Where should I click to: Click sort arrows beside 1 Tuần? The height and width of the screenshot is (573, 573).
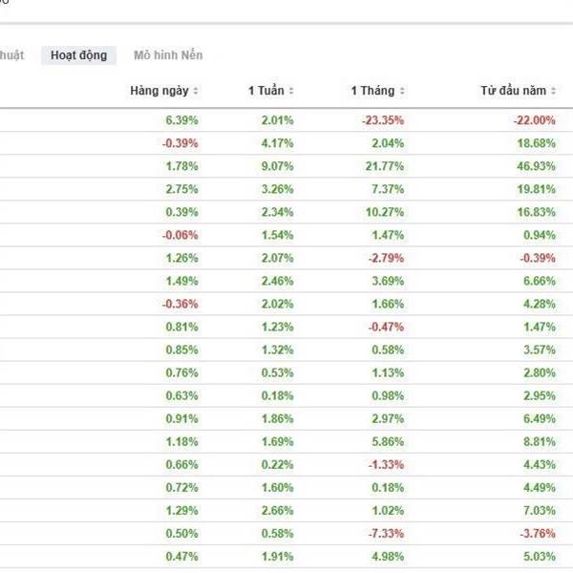pyautogui.click(x=291, y=91)
